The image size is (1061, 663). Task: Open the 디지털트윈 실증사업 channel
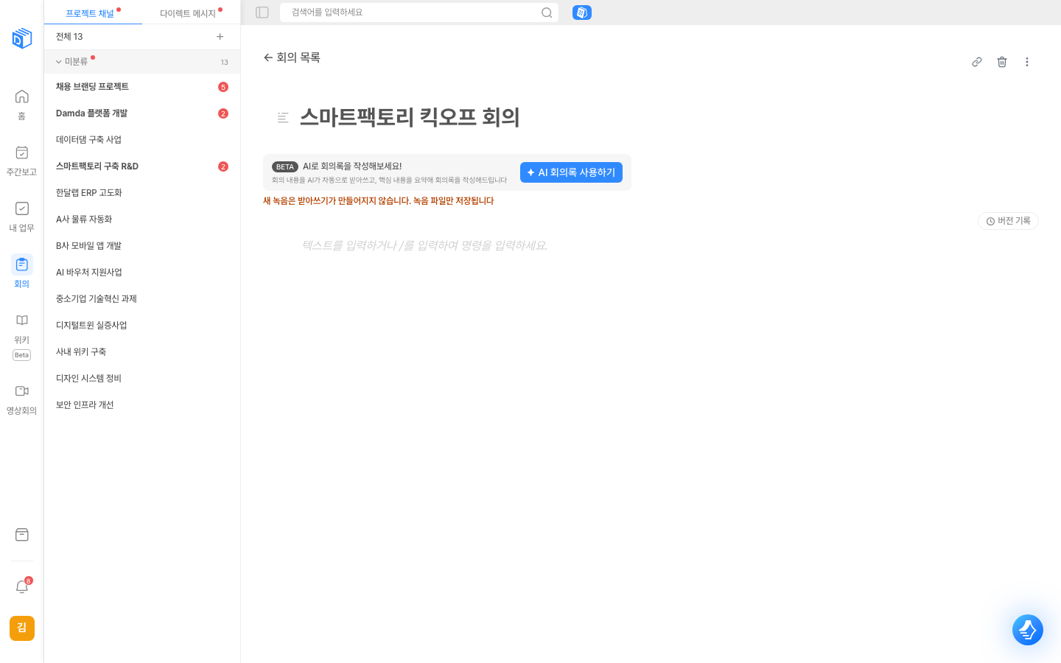point(142,326)
